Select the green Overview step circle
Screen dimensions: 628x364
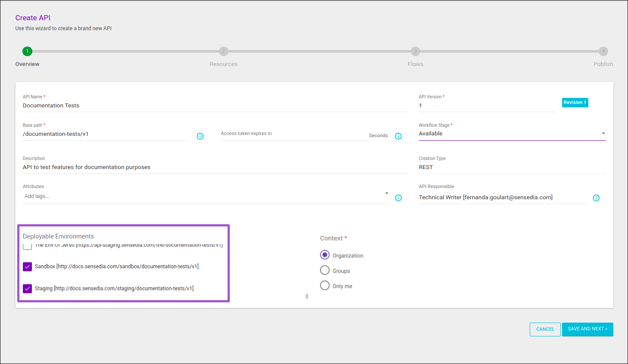(27, 51)
